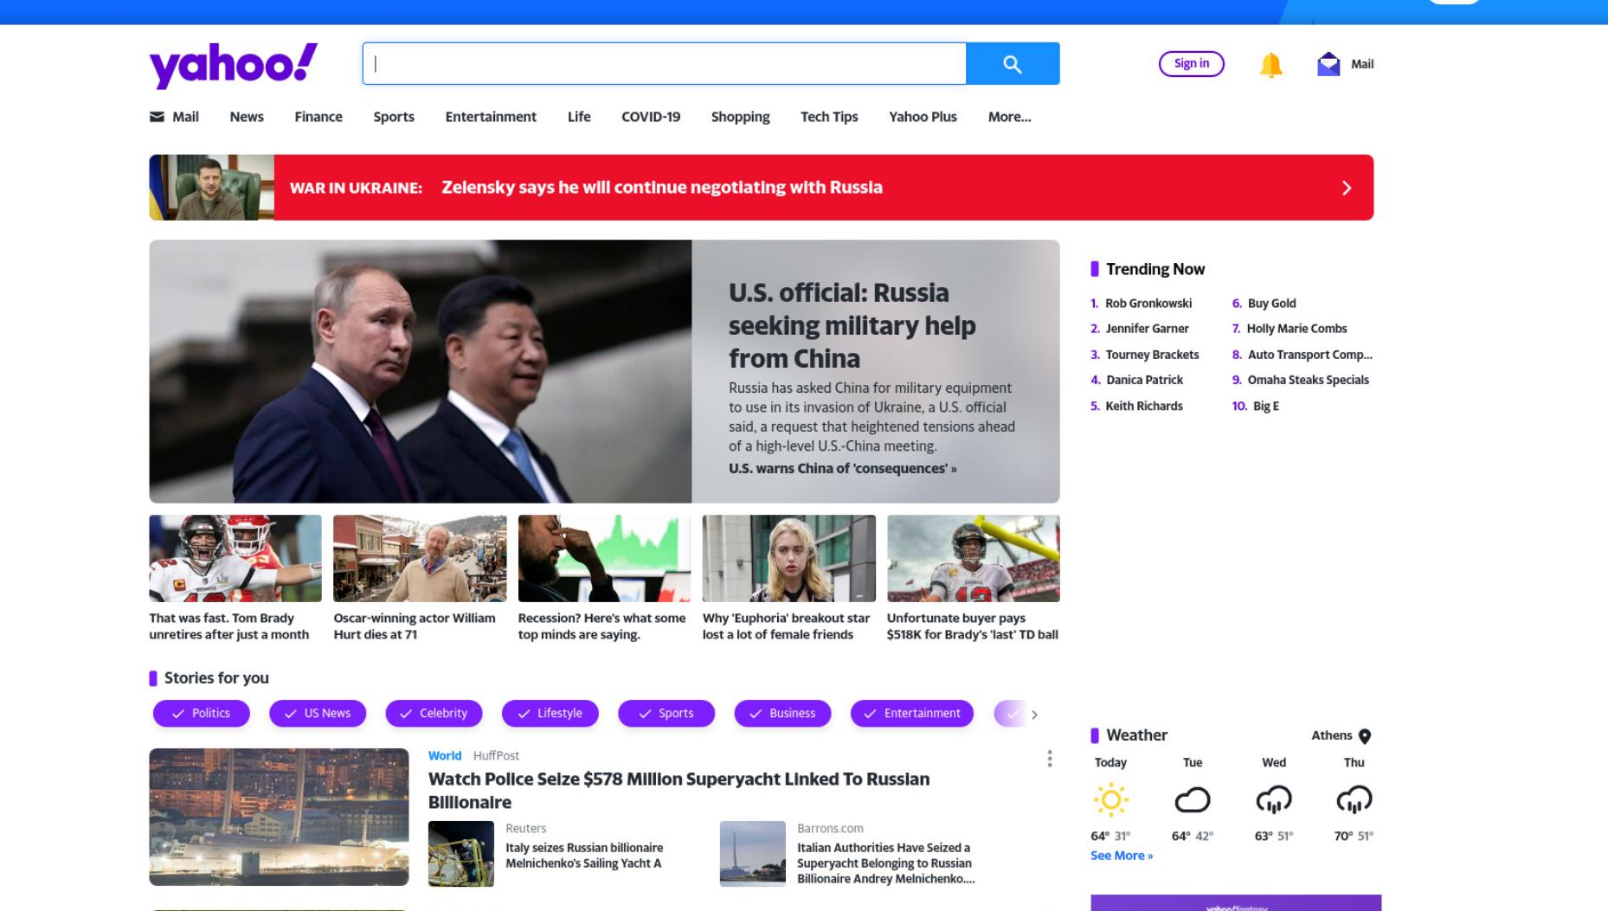Toggle the Lifestyle topic chip
The width and height of the screenshot is (1608, 911).
(550, 714)
